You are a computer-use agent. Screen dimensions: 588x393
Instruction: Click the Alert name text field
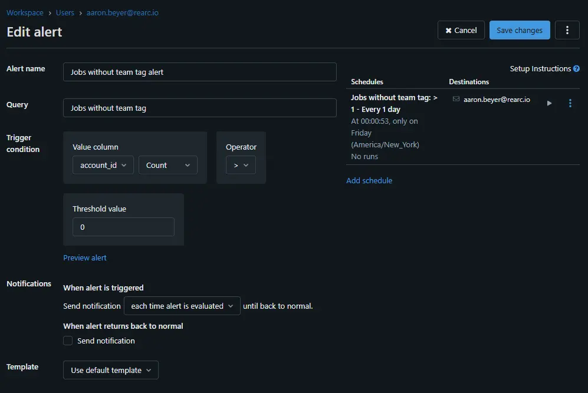[x=199, y=72]
